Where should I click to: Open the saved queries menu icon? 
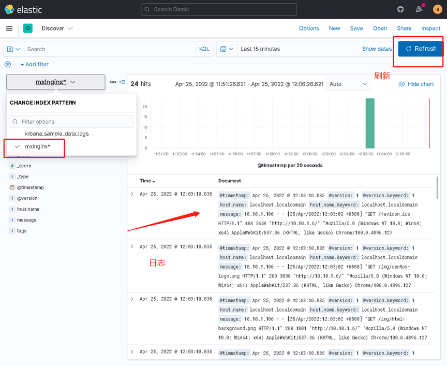pos(13,49)
